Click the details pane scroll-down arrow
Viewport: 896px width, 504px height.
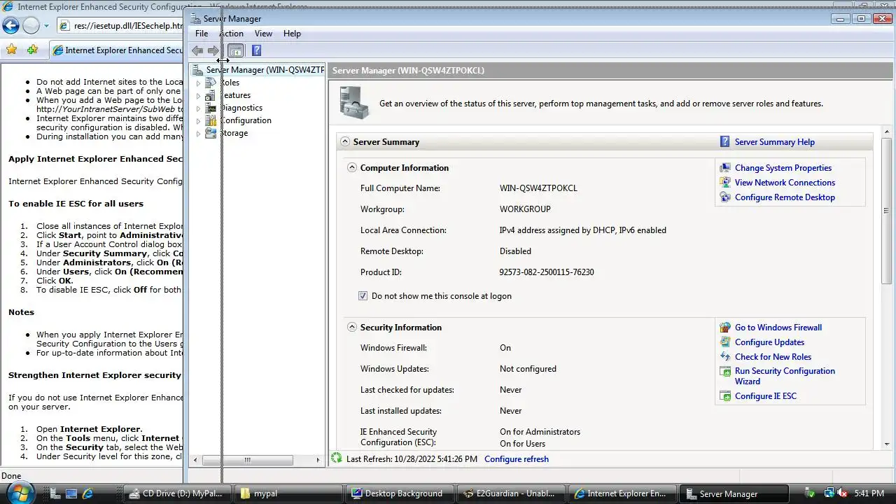(887, 444)
